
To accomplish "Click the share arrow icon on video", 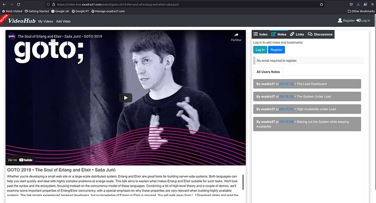I will tap(236, 35).
